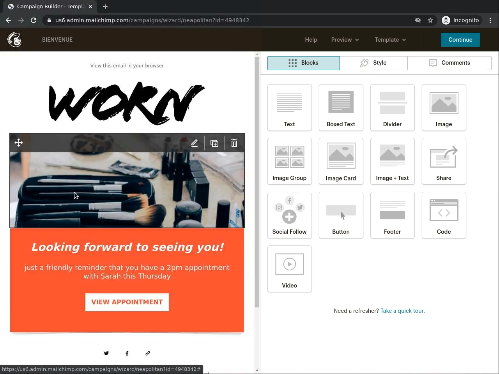Open the Preview dropdown menu
499x374 pixels.
(x=345, y=40)
